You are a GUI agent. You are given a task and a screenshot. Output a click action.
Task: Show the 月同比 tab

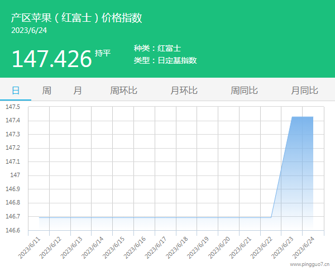tap(304, 90)
